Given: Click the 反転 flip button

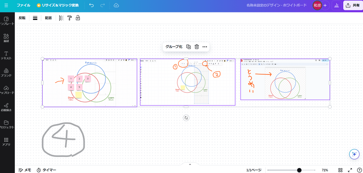Looking at the screenshot, I should [x=22, y=18].
